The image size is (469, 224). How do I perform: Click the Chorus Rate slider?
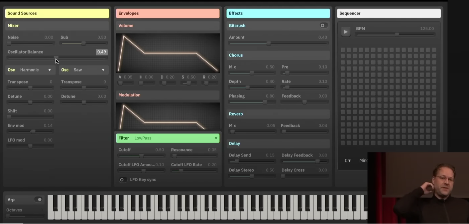(x=304, y=87)
